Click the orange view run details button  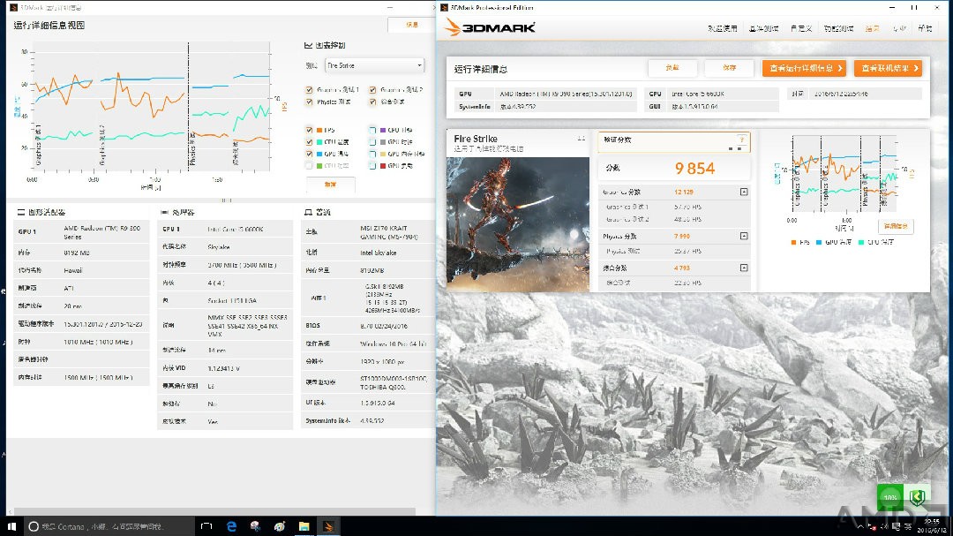coord(804,68)
